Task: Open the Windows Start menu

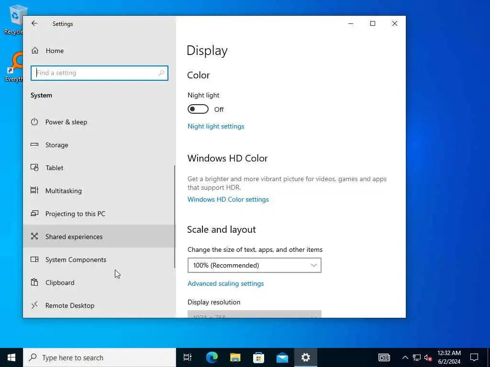Action: (11, 357)
